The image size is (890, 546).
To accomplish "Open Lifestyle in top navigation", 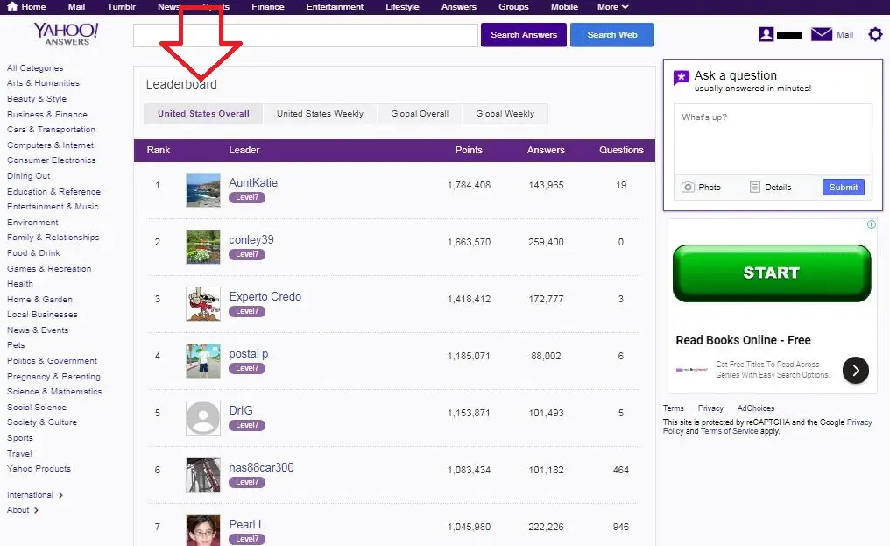I will (x=402, y=7).
